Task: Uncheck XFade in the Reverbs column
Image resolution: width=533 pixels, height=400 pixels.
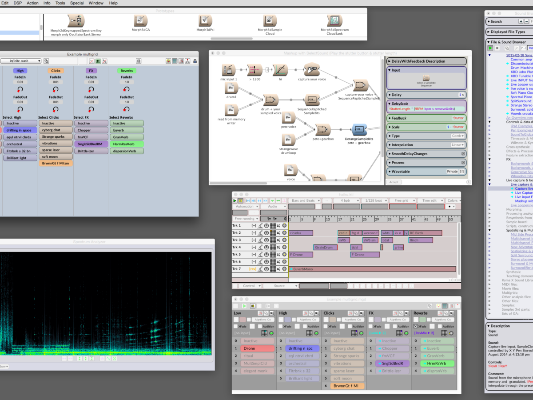Action: coord(415,326)
